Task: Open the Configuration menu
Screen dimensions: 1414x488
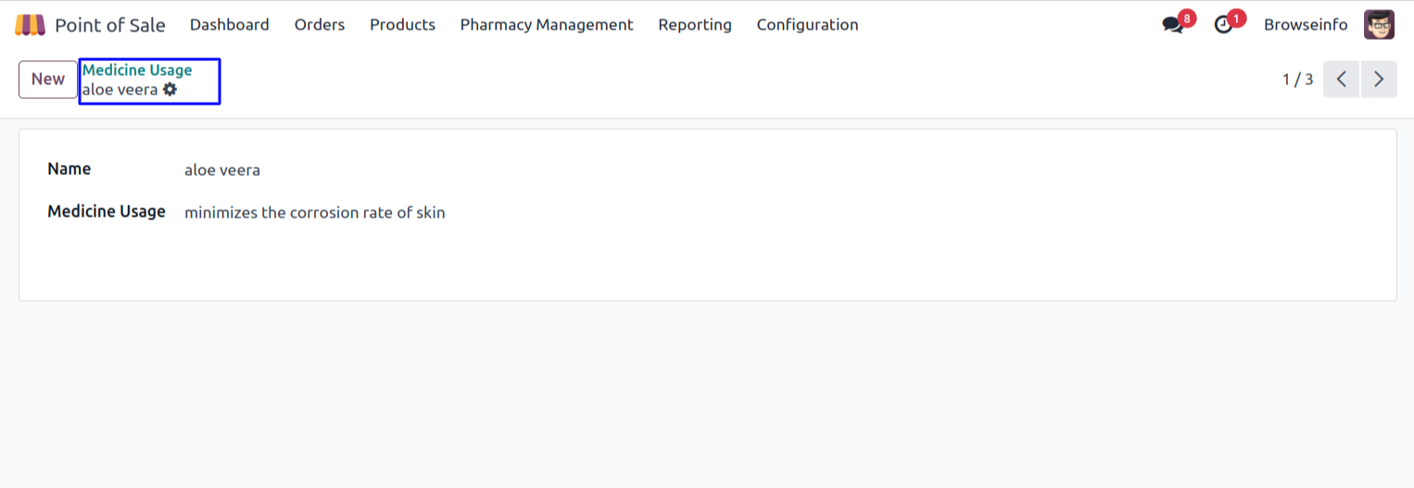Action: 807,25
